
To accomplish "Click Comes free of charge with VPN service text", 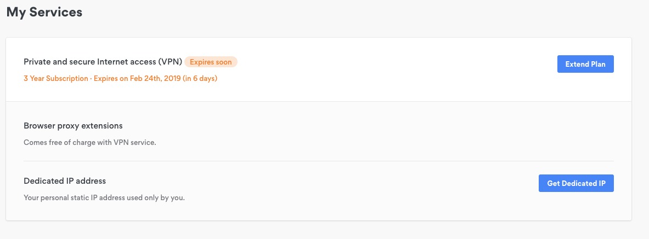I will click(x=90, y=143).
